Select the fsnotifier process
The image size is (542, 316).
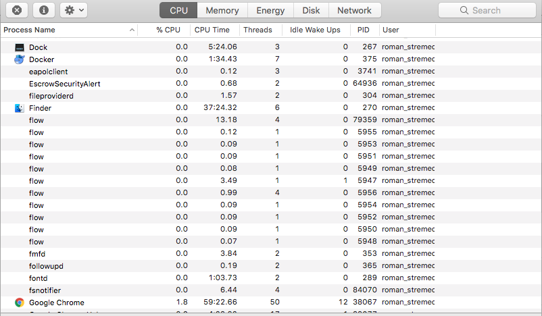tap(45, 290)
